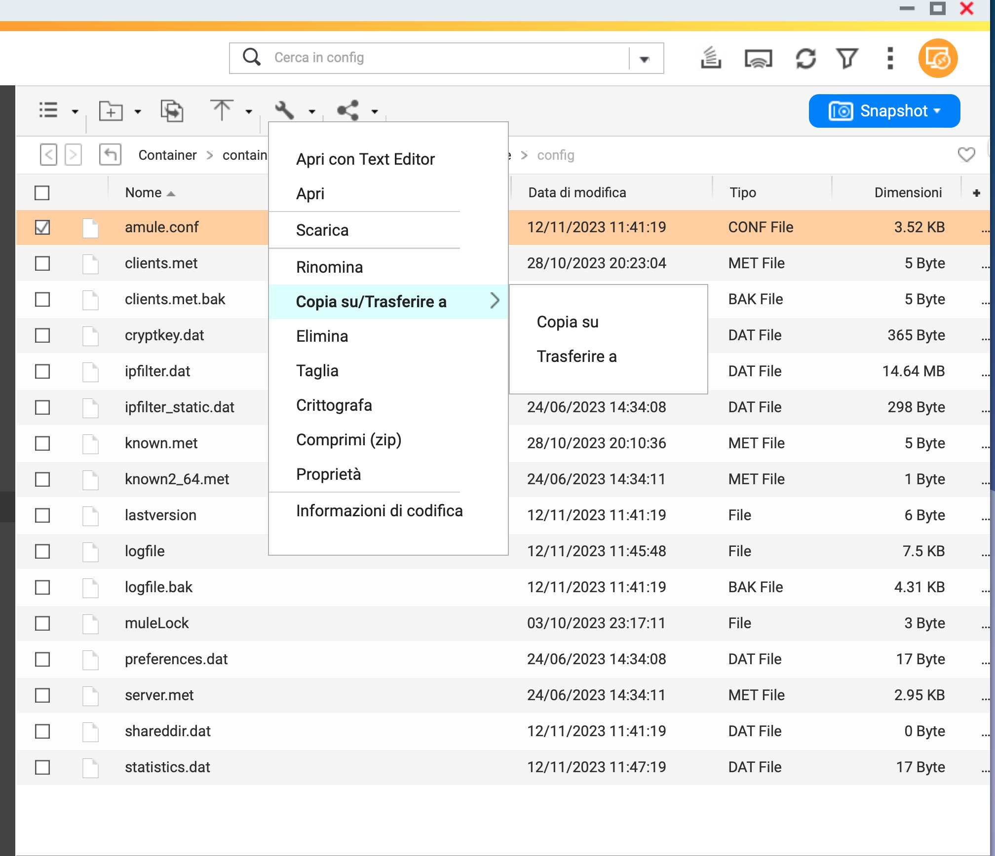The height and width of the screenshot is (856, 995).
Task: Add folder to favorites heart icon
Action: (966, 155)
